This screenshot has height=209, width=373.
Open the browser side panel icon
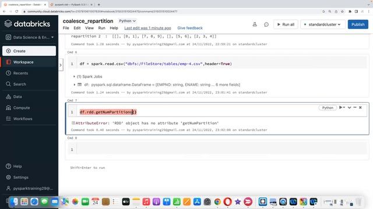tap(356, 12)
